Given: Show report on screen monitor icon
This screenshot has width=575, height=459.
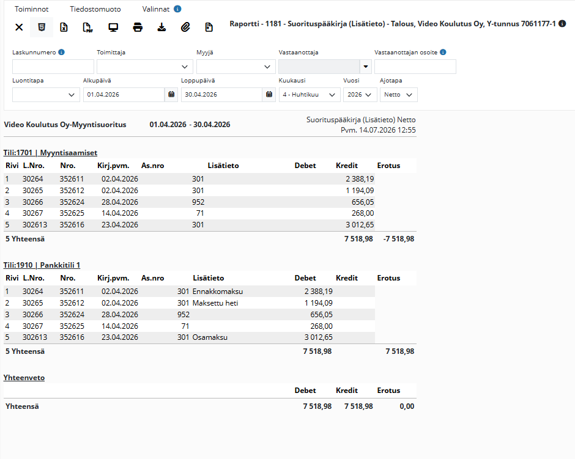Looking at the screenshot, I should 113,28.
